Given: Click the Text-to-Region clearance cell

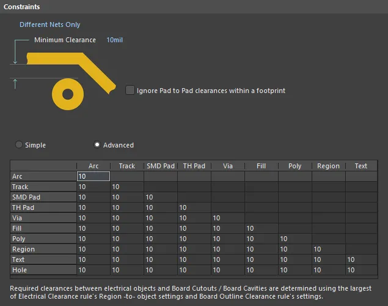Looking at the screenshot, I should [x=328, y=259].
